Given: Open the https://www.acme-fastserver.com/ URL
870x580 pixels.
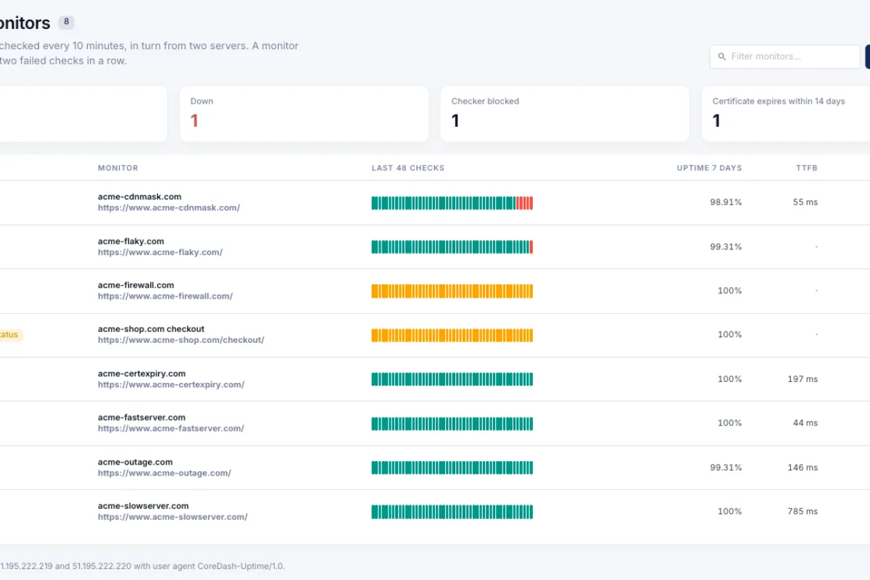Looking at the screenshot, I should coord(171,428).
